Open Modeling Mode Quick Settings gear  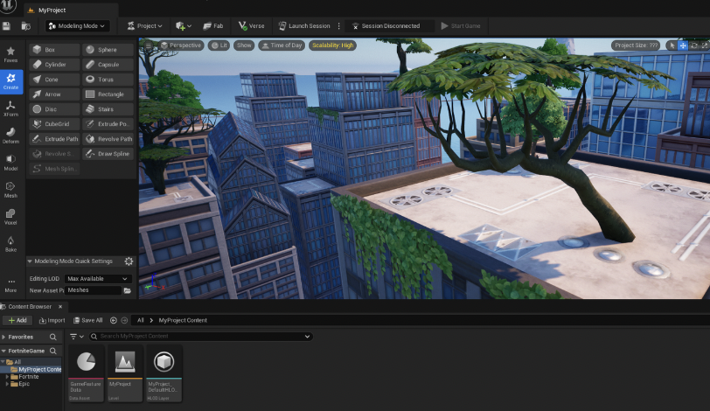pos(129,261)
